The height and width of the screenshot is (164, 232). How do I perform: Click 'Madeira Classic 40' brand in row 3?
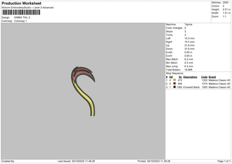[219, 87]
